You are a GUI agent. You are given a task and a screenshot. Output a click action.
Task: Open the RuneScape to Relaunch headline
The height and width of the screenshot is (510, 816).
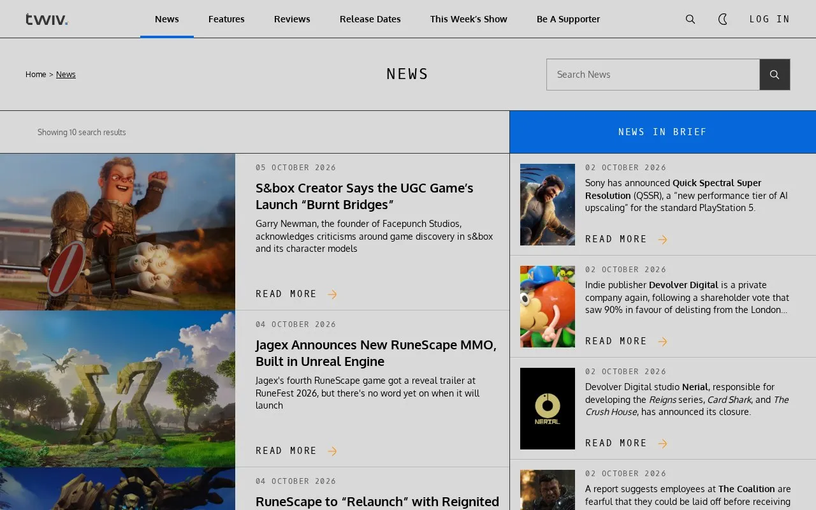click(x=377, y=502)
